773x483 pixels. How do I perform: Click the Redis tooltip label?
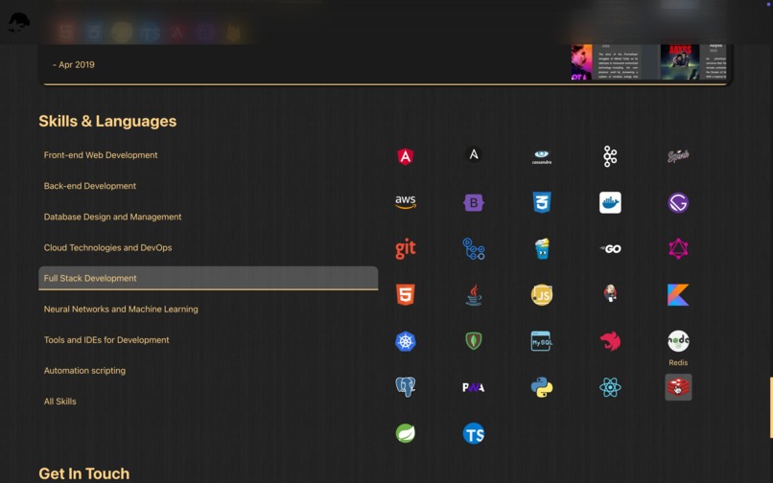tap(678, 362)
